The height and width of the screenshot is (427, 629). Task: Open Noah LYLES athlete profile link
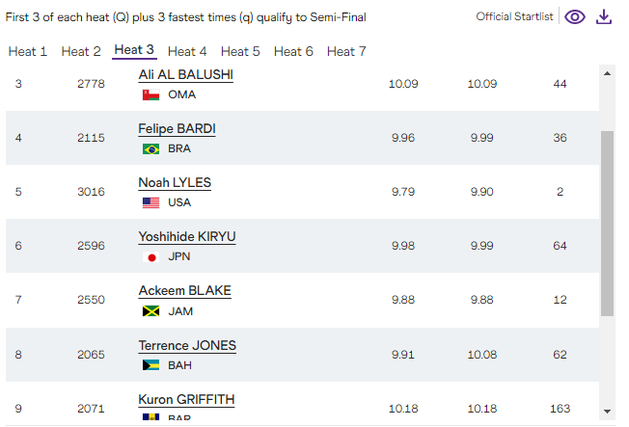(x=175, y=183)
